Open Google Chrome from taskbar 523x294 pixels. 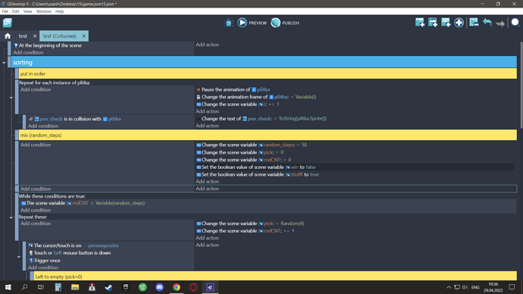tap(177, 287)
